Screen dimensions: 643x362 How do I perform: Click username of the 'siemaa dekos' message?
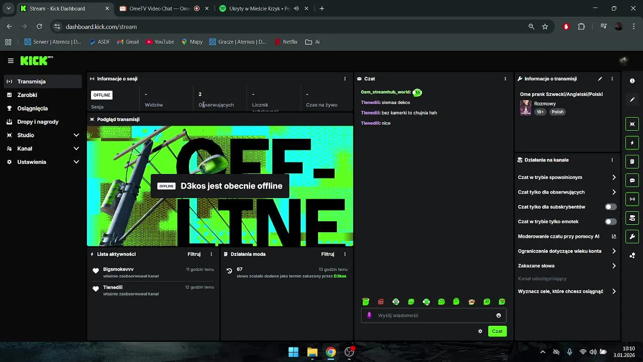click(x=370, y=103)
